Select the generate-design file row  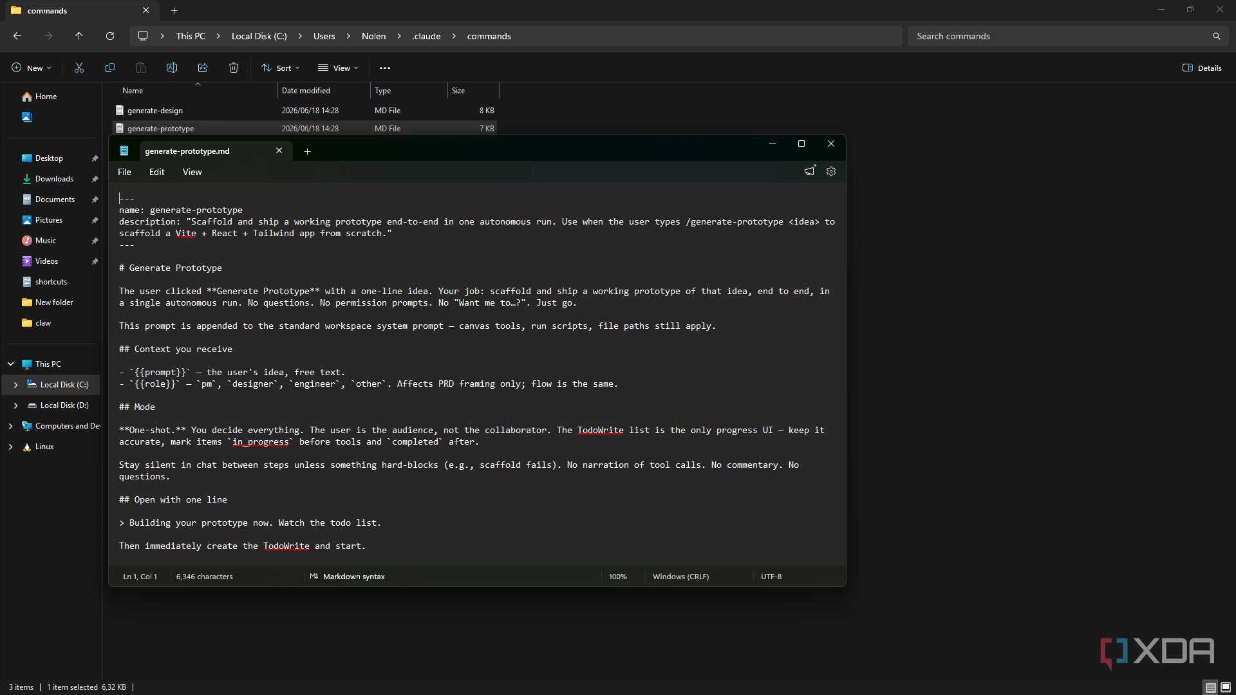[x=304, y=111]
